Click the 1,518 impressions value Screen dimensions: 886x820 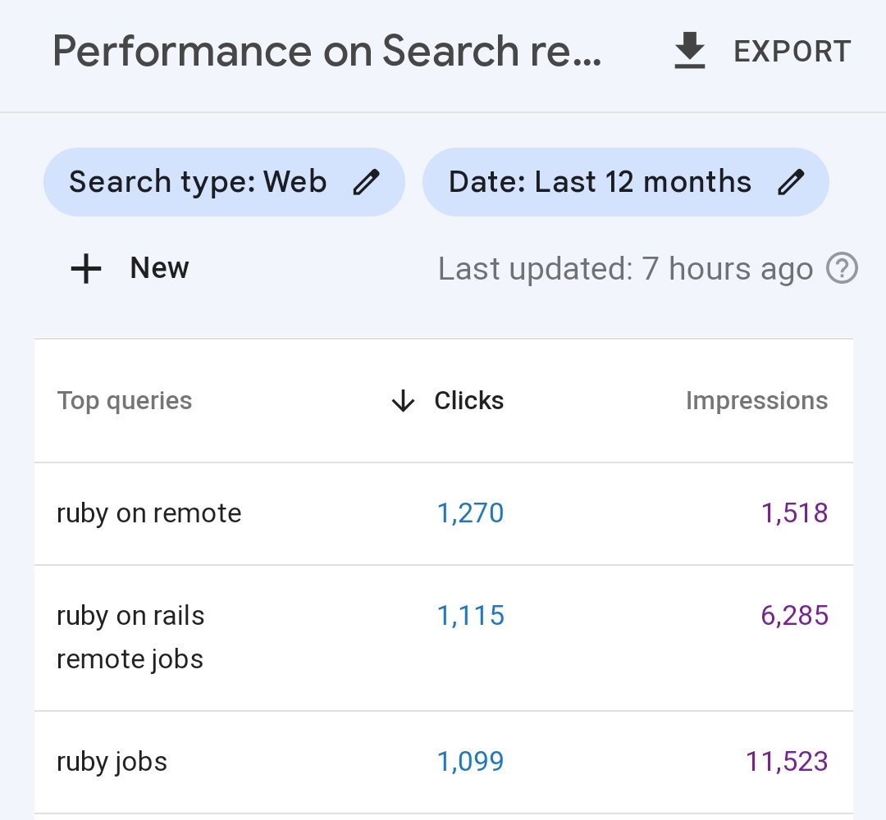(x=794, y=512)
